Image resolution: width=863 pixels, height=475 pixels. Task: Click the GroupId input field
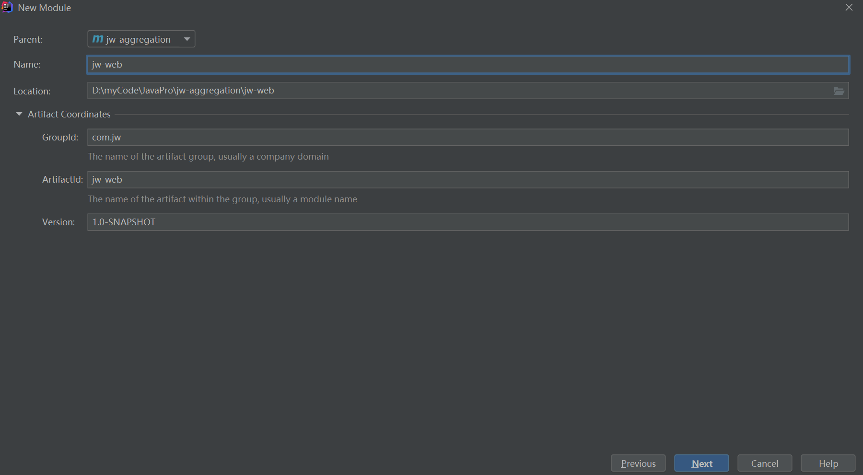coord(468,137)
